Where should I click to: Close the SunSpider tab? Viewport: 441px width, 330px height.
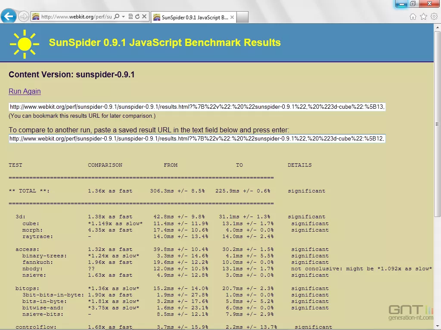pyautogui.click(x=232, y=18)
